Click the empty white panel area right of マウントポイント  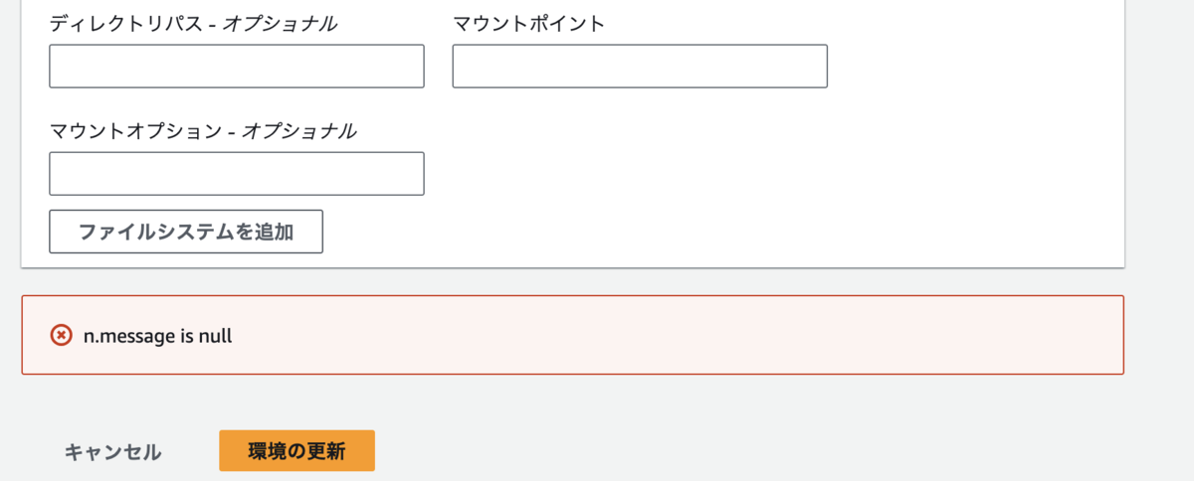pos(975,67)
